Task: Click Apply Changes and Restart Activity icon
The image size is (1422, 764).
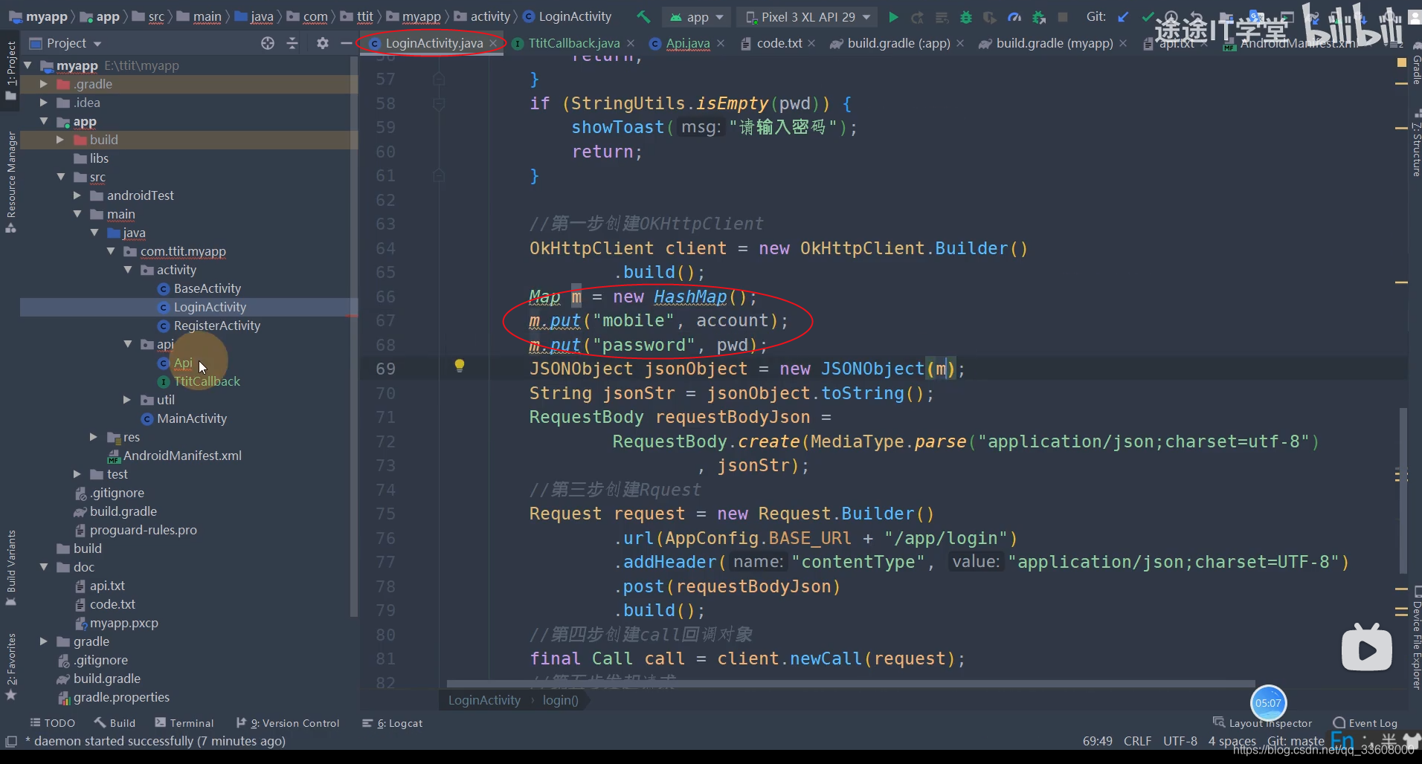Action: pos(918,16)
